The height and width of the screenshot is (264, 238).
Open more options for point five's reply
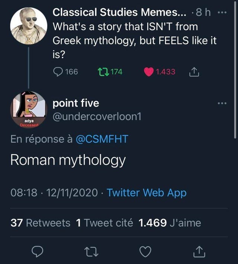(x=222, y=103)
